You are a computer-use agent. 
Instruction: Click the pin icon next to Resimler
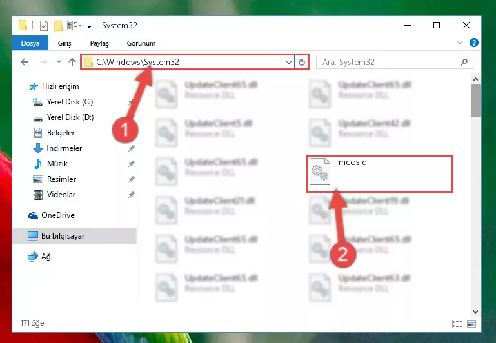(x=132, y=179)
